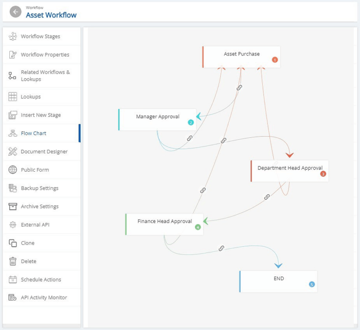Click the link icon on END connector
This screenshot has height=330, width=360.
(221, 248)
